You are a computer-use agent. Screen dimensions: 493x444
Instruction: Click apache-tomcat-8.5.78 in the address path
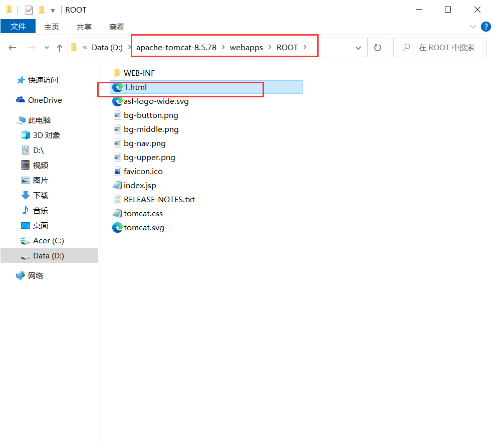coord(176,48)
